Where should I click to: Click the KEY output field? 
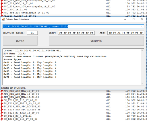click(x=126, y=33)
